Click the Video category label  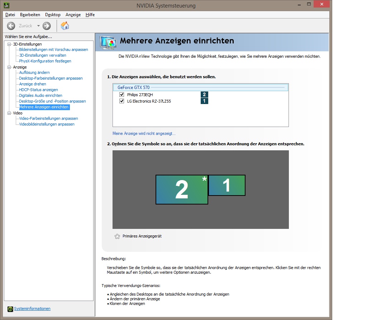click(18, 113)
